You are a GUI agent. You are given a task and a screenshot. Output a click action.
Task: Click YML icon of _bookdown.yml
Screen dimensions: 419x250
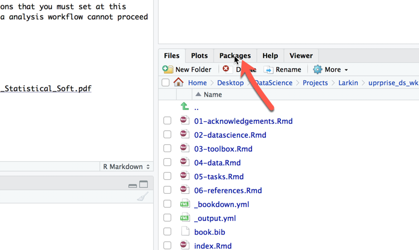click(x=185, y=204)
